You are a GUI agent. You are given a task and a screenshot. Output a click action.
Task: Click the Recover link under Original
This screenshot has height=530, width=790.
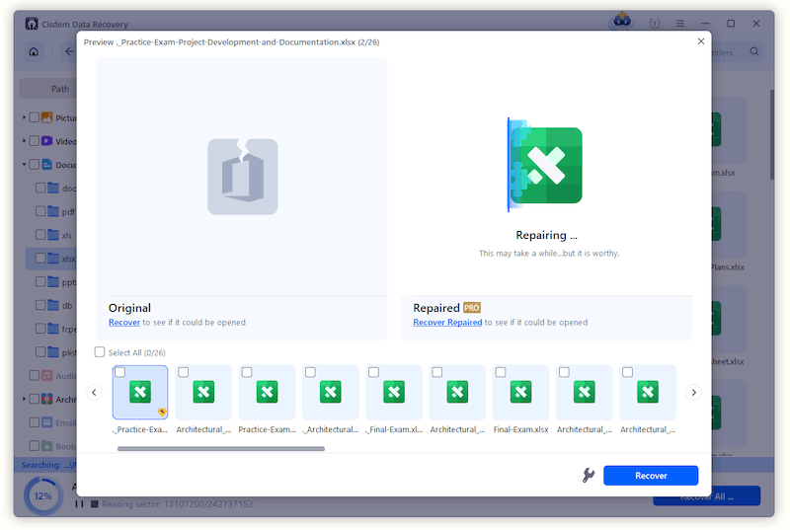pos(124,322)
